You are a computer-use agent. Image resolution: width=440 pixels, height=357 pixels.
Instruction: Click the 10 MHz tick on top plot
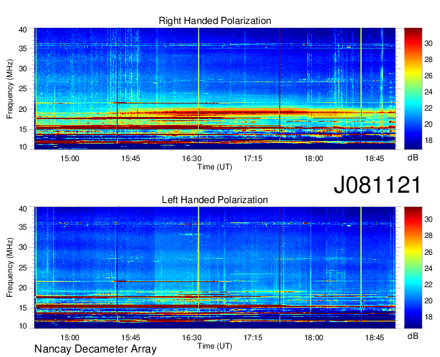23,147
